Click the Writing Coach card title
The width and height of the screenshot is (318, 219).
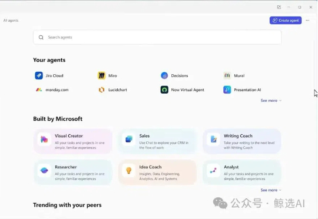[x=238, y=136]
